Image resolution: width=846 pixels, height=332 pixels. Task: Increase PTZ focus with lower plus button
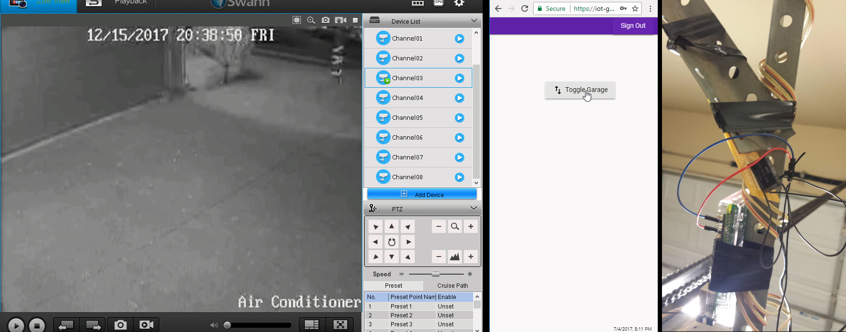[x=471, y=257]
